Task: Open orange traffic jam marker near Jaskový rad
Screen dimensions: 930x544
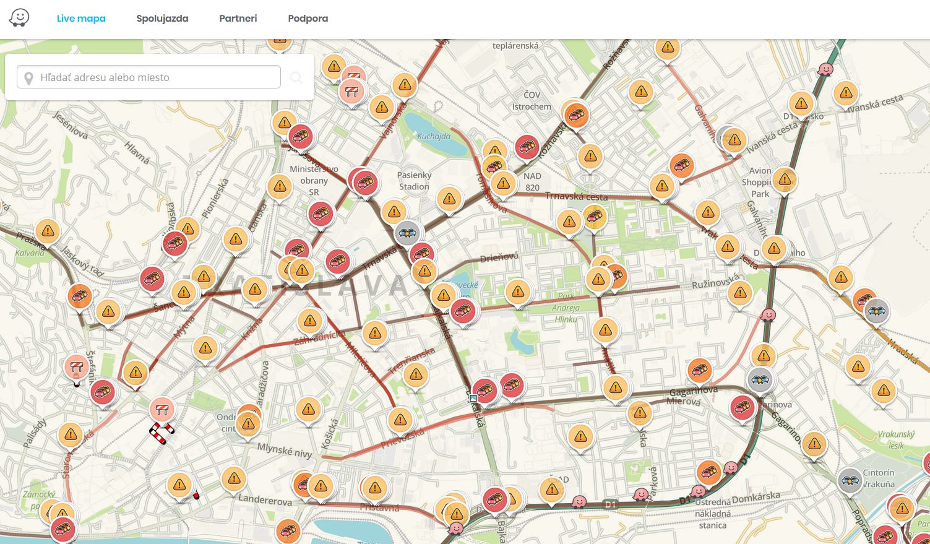Action: tap(80, 296)
